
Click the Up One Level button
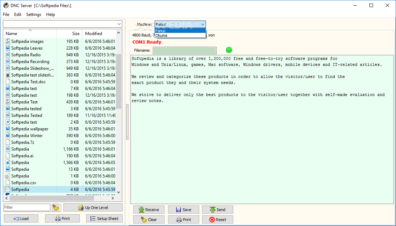click(93, 208)
